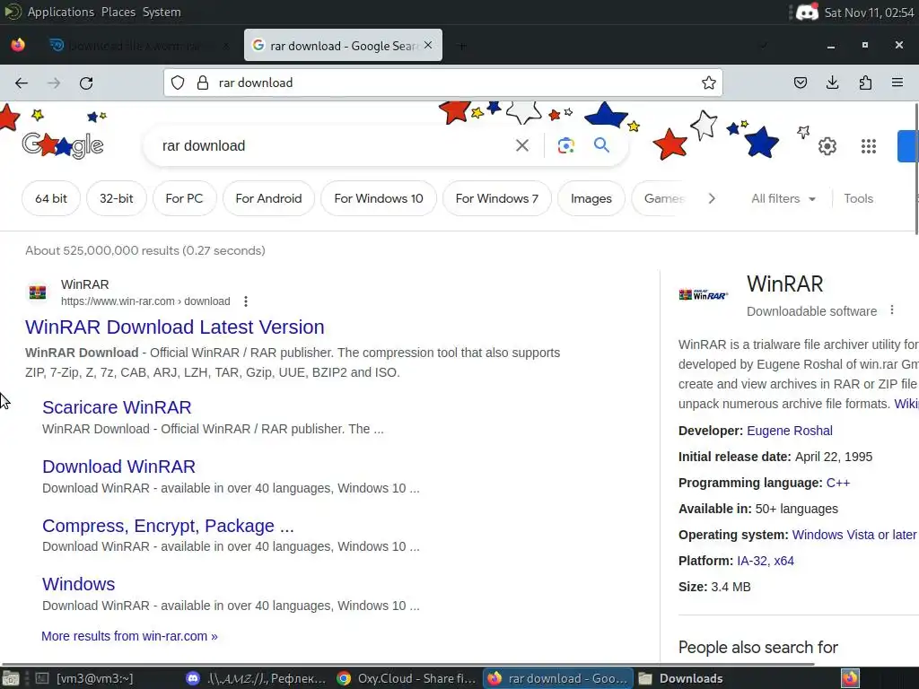Open the Firefox downloads arrow icon
The height and width of the screenshot is (689, 919).
click(x=832, y=83)
